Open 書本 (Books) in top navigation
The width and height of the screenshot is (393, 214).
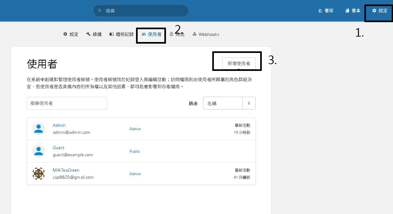click(x=353, y=11)
